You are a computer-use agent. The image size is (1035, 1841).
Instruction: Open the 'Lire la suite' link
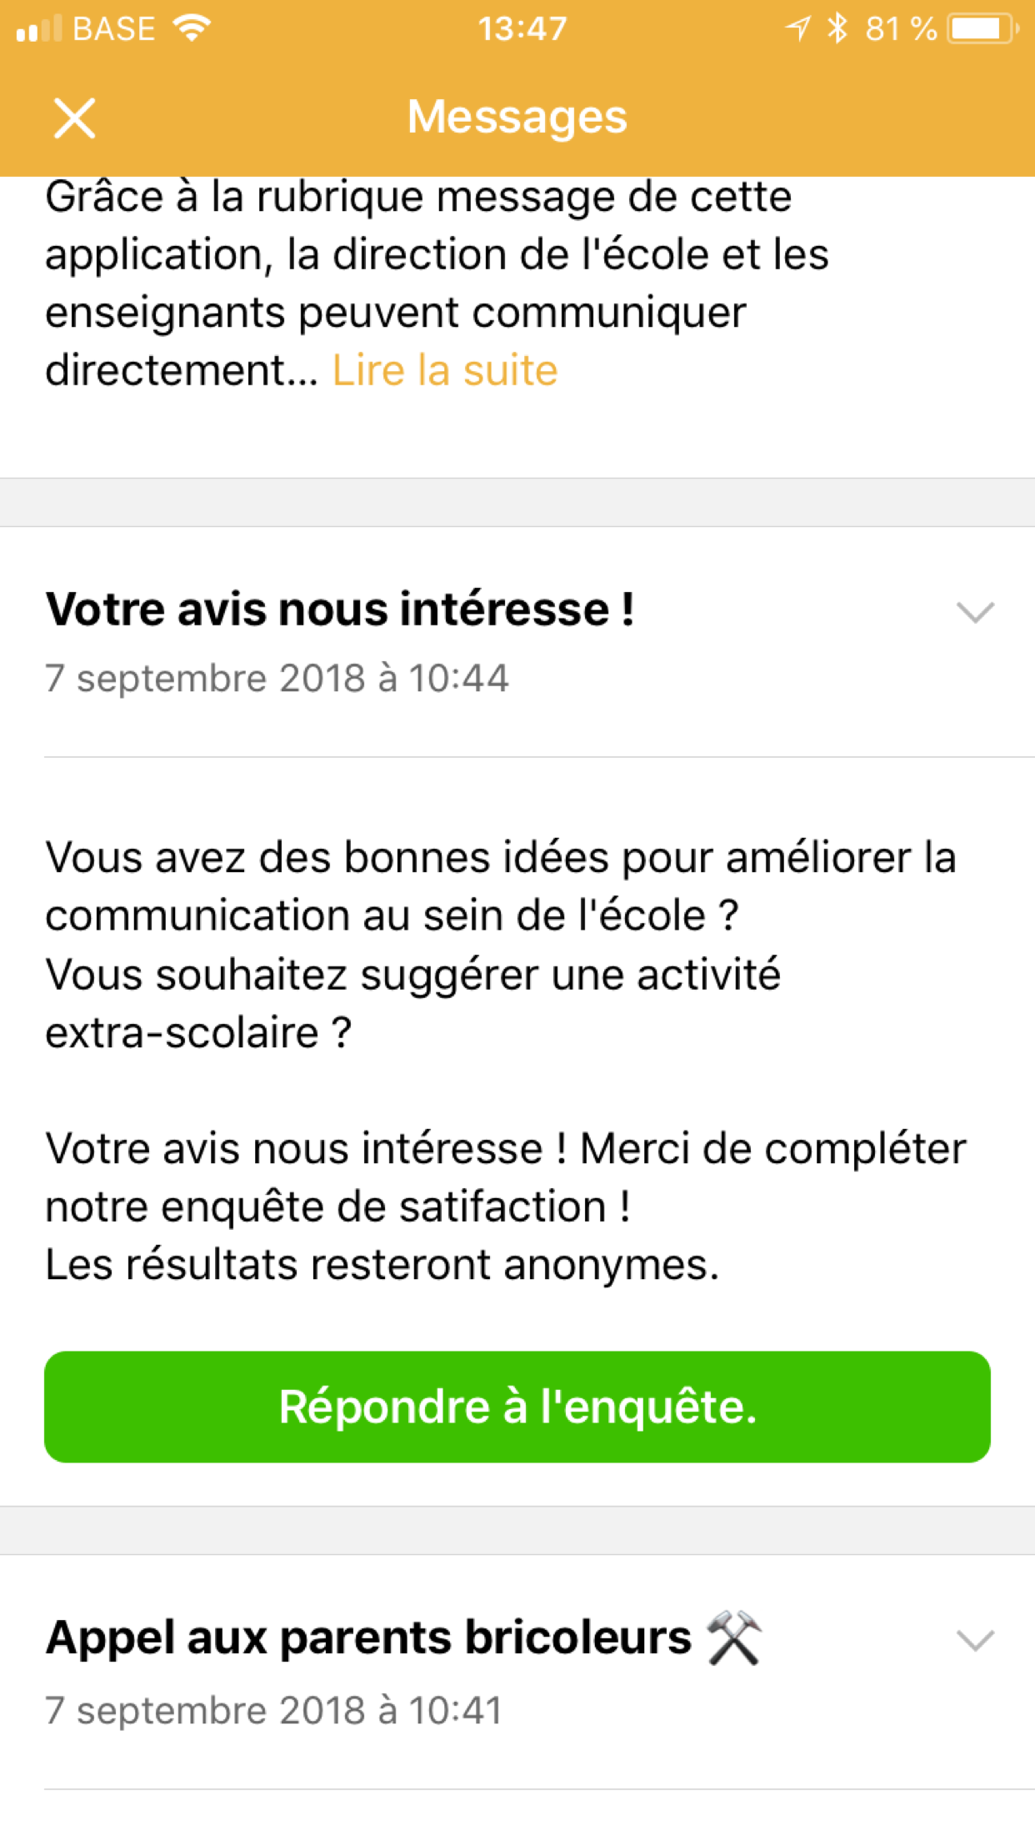tap(445, 370)
